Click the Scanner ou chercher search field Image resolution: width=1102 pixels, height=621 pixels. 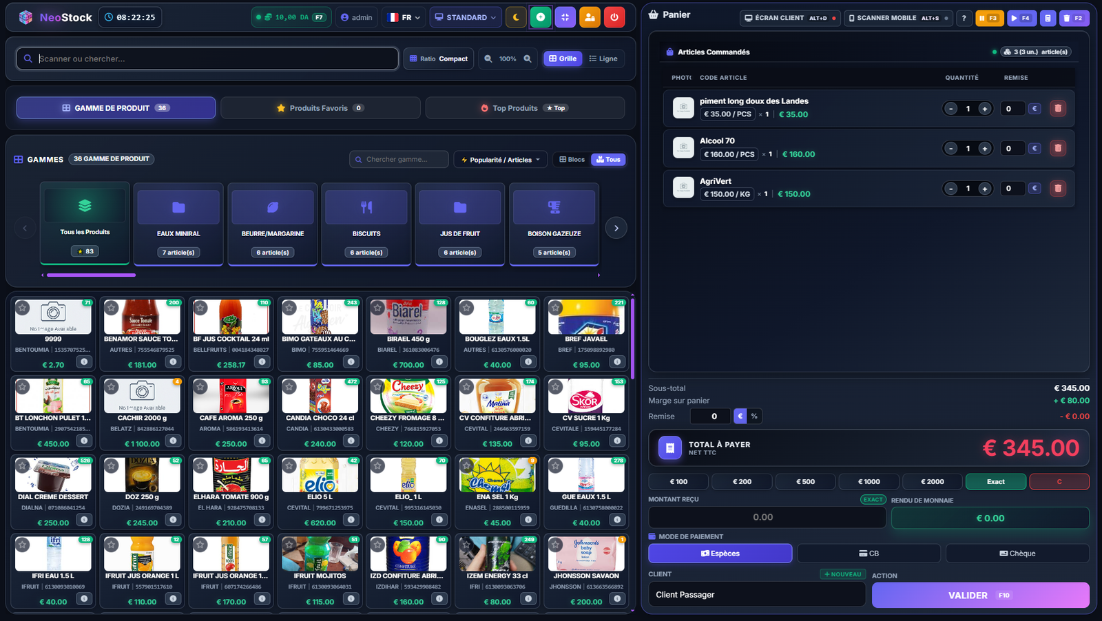[207, 59]
